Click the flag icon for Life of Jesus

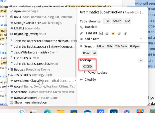click(12, 58)
